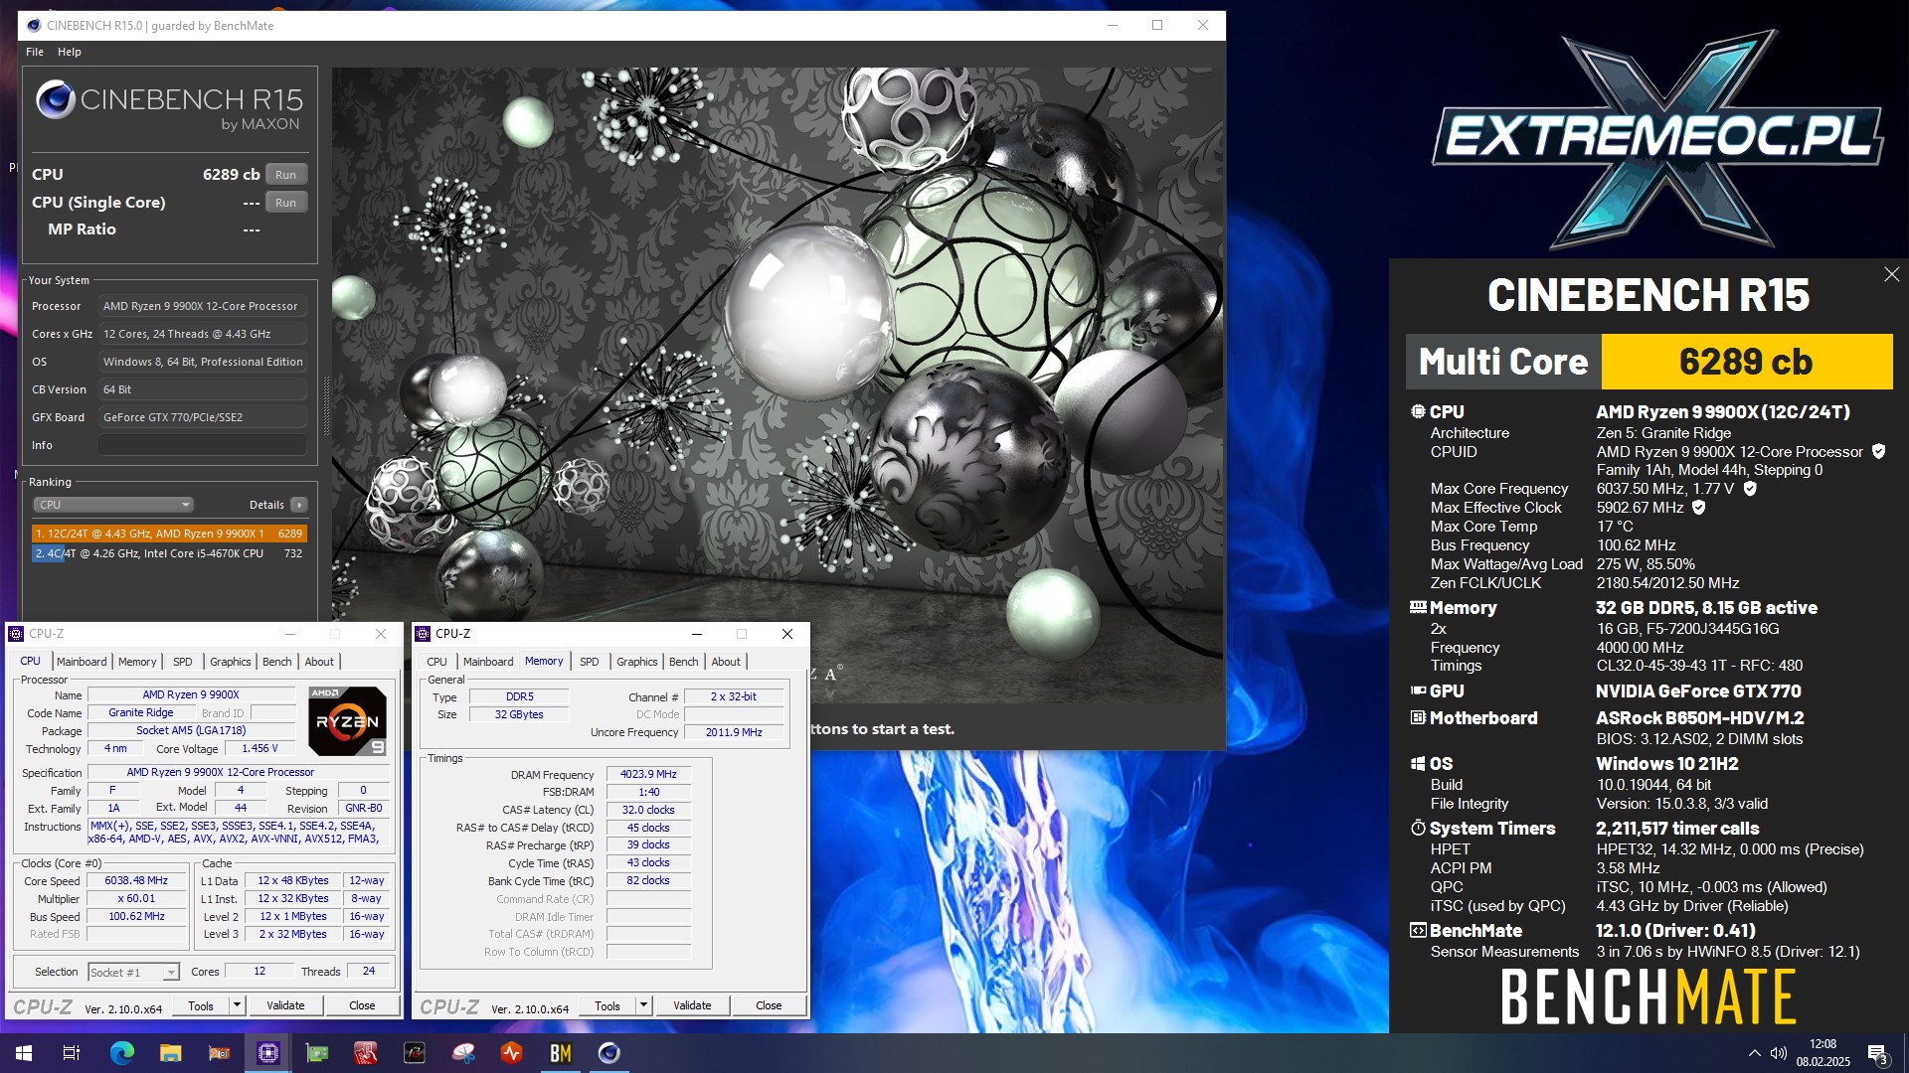
Task: Open Bench tab in left CPU-Z window
Action: (x=277, y=662)
